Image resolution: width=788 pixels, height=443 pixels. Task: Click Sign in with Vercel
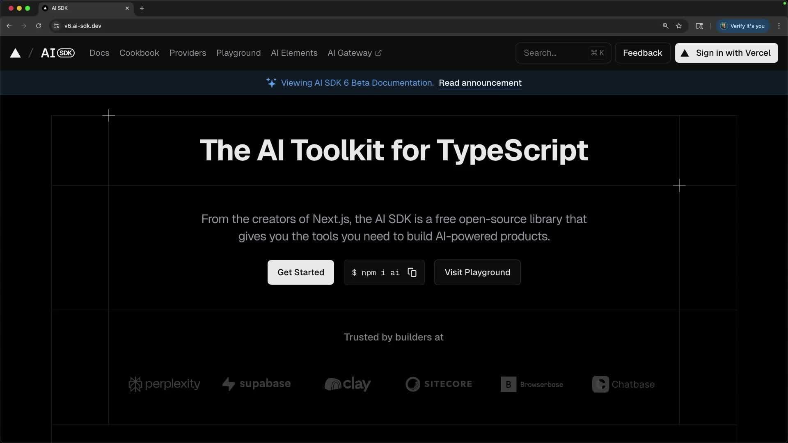point(726,53)
